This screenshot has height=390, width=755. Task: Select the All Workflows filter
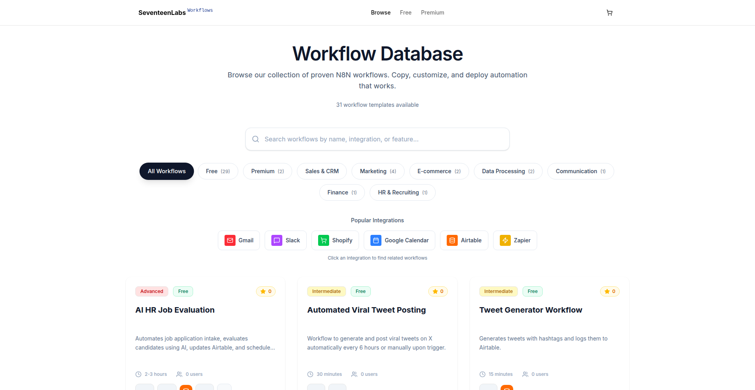[167, 171]
